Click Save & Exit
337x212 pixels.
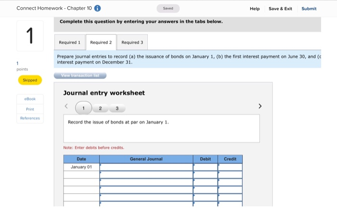coord(280,9)
